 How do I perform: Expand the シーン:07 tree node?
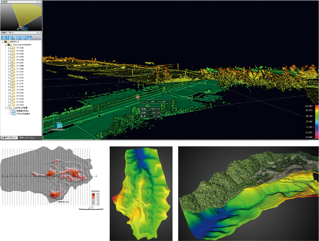(9, 63)
